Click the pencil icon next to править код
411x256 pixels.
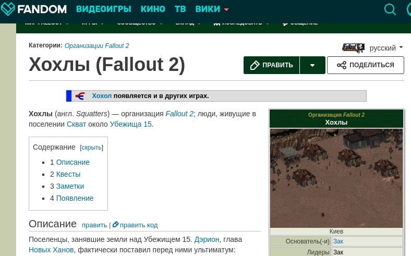pos(116,224)
